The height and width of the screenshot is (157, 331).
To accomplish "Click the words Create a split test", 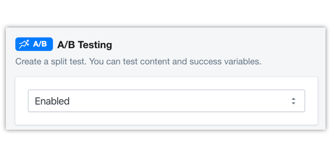I will tap(51, 62).
